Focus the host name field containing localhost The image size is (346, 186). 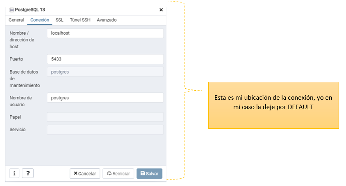coord(105,33)
